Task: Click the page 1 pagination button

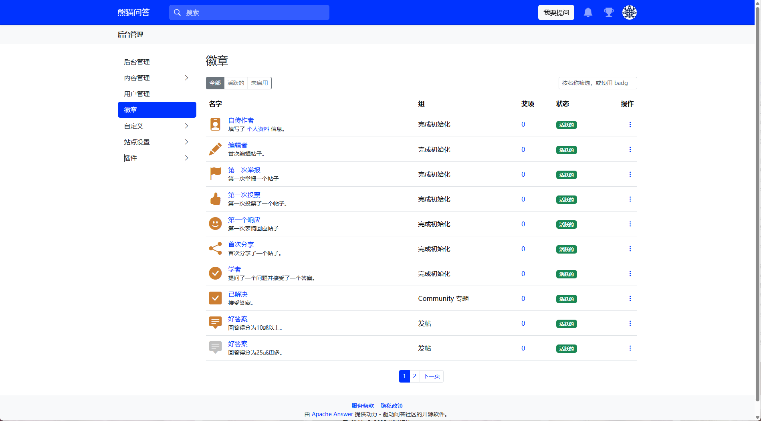Action: tap(404, 376)
